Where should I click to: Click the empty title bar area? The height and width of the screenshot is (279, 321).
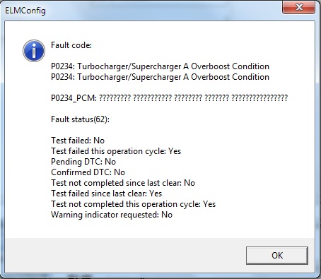(x=163, y=11)
